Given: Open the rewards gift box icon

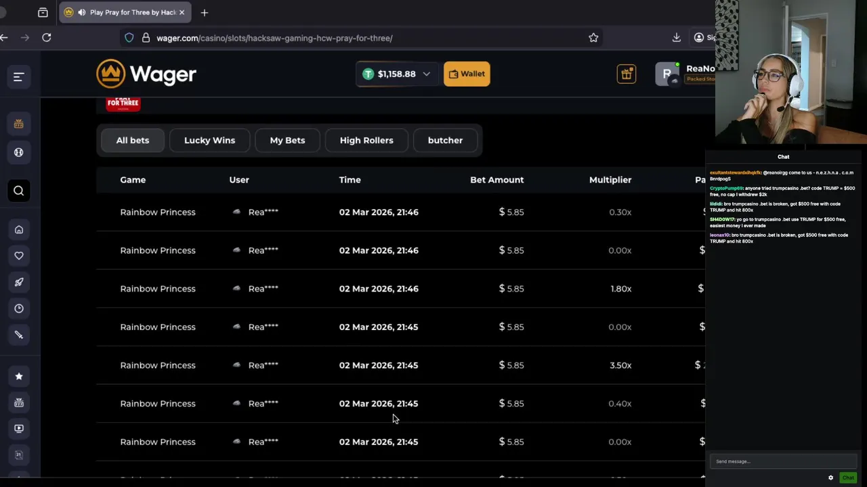Looking at the screenshot, I should 627,74.
